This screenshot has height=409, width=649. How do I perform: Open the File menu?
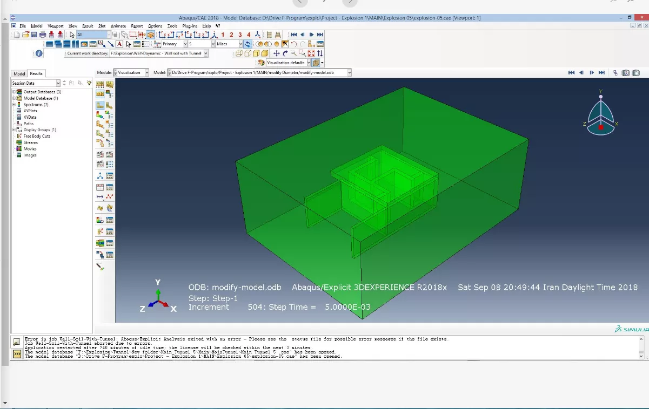click(23, 26)
